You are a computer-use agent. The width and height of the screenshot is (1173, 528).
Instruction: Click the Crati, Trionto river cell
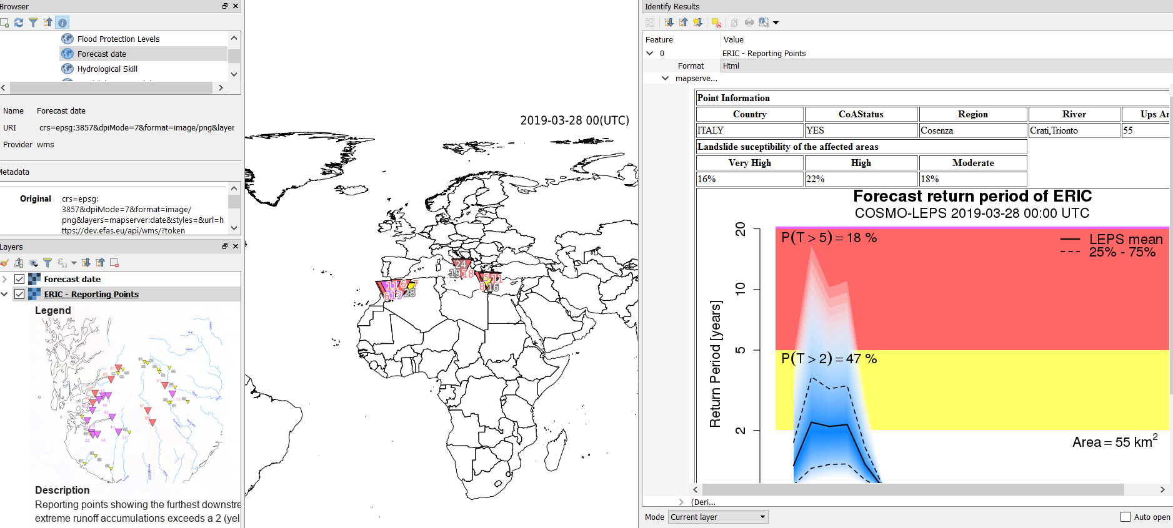point(1074,130)
